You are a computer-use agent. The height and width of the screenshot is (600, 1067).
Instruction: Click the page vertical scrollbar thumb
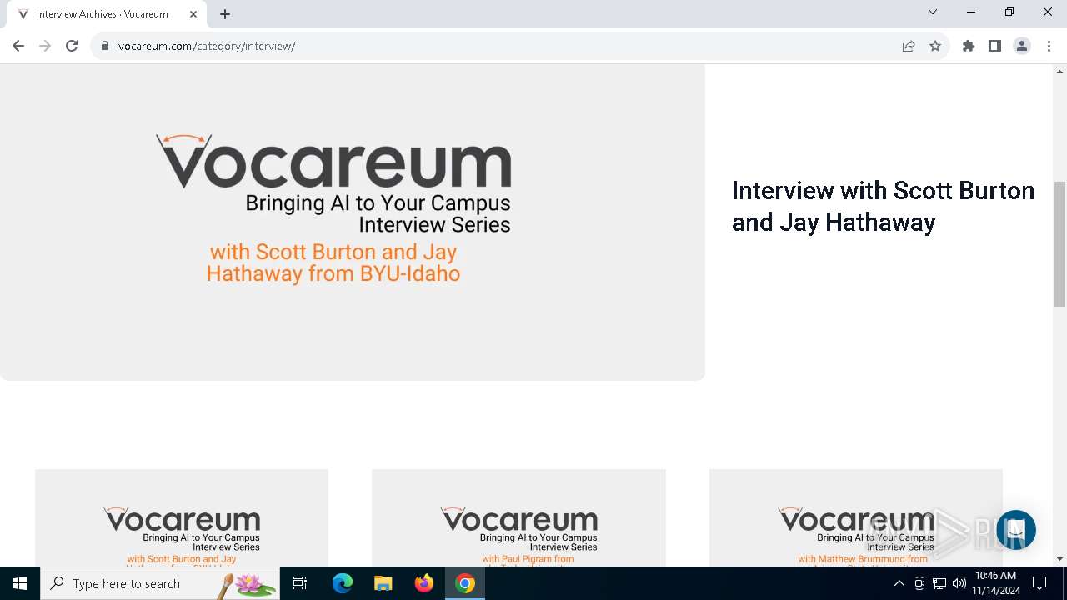pos(1060,243)
